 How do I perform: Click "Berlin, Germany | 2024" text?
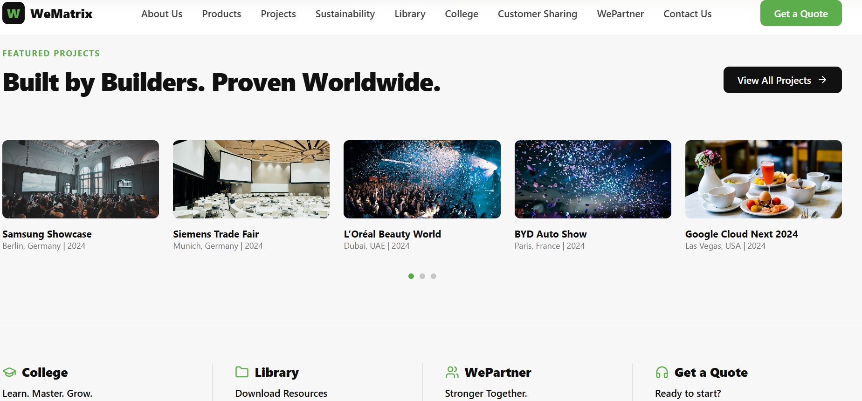[44, 246]
